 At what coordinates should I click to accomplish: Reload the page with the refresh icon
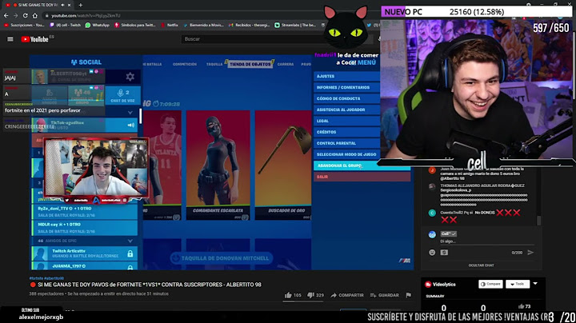point(25,16)
